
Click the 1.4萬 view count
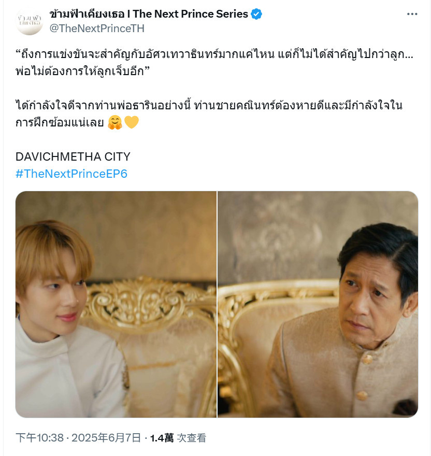(x=162, y=438)
